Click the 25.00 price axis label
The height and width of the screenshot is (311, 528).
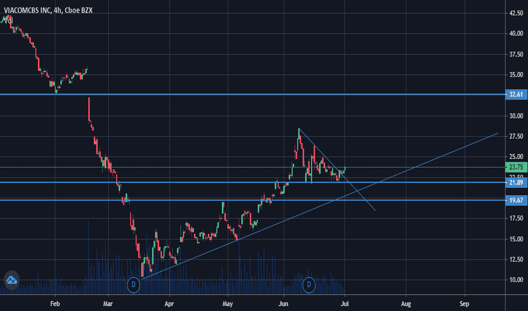click(x=516, y=157)
